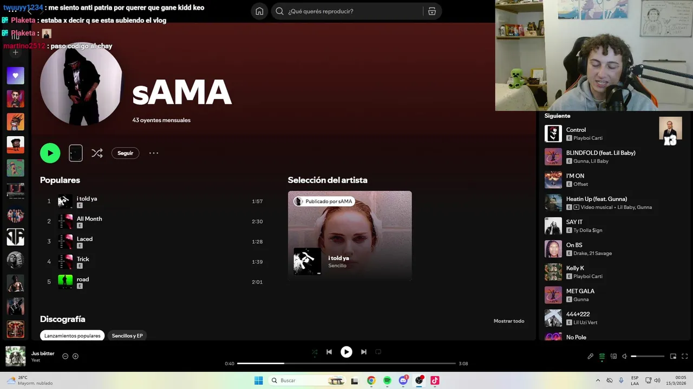693x389 pixels.
Task: Open the miniplayer icon
Action: [673, 356]
